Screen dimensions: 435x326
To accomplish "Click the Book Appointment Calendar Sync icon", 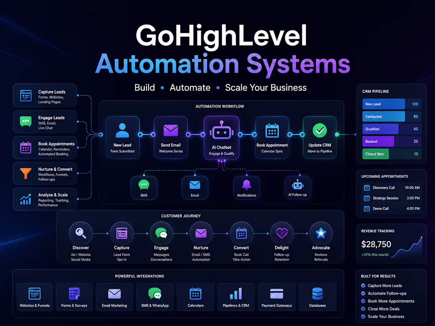I will pyautogui.click(x=272, y=130).
